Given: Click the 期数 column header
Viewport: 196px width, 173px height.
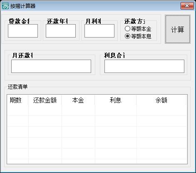Looking at the screenshot, I should 17,100.
